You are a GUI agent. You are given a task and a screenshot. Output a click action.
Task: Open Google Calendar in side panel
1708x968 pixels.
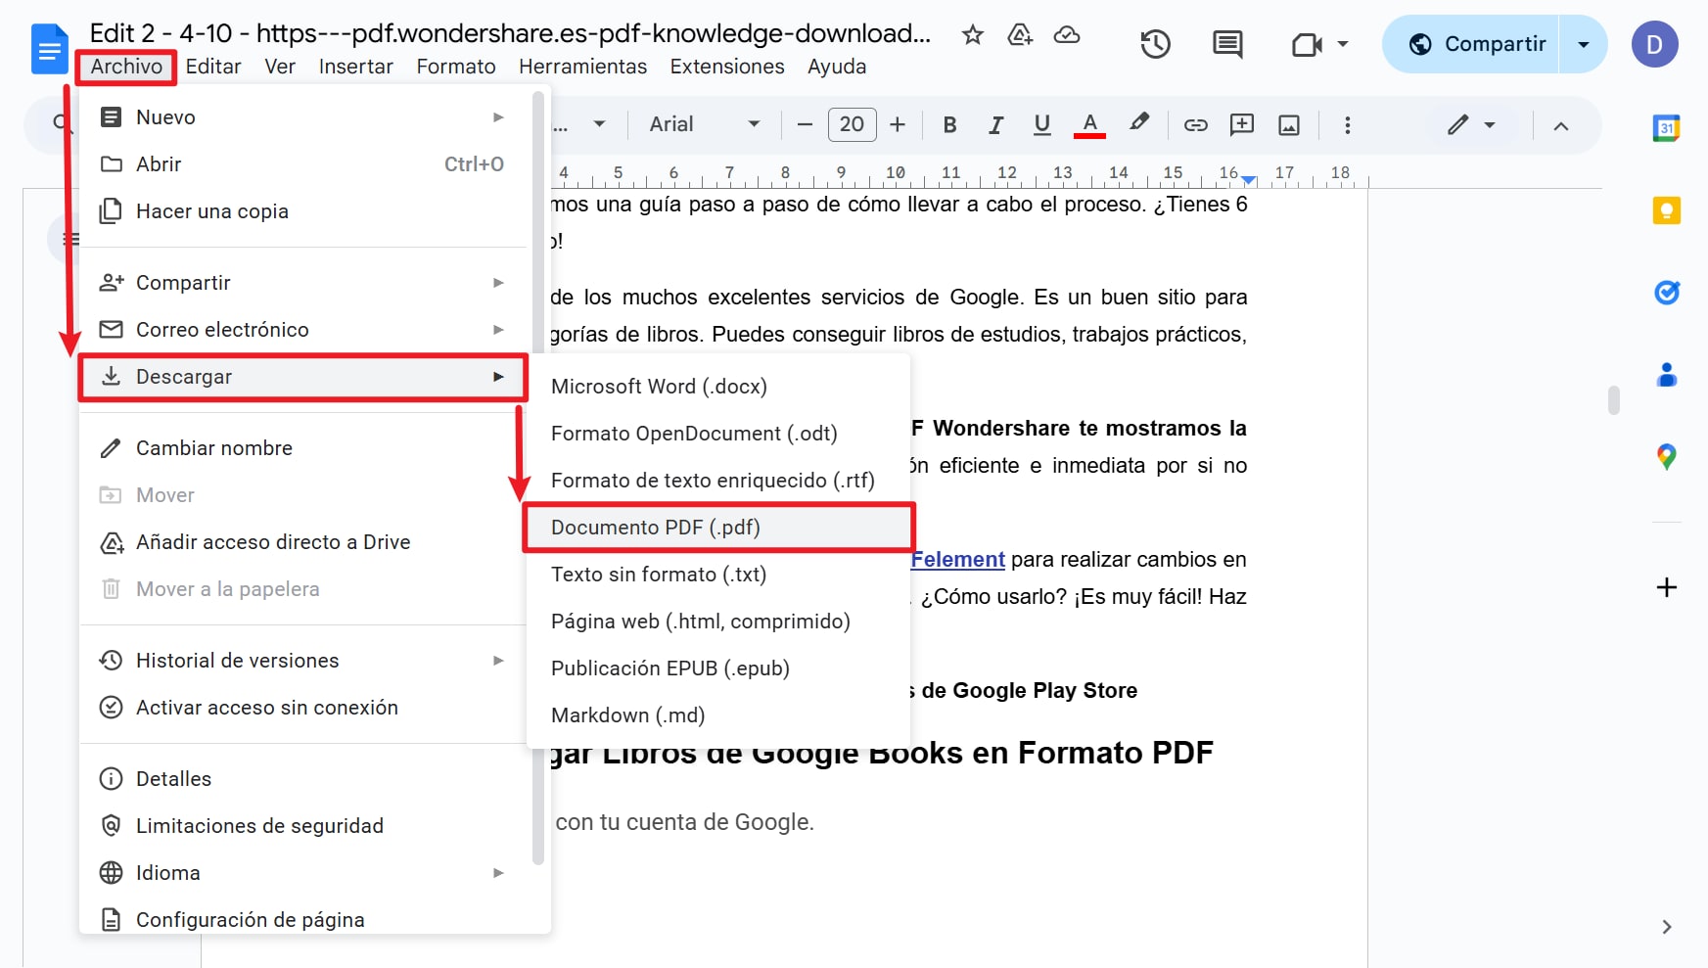[x=1666, y=128]
